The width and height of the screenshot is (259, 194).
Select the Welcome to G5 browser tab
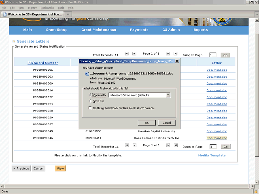[x=32, y=15]
